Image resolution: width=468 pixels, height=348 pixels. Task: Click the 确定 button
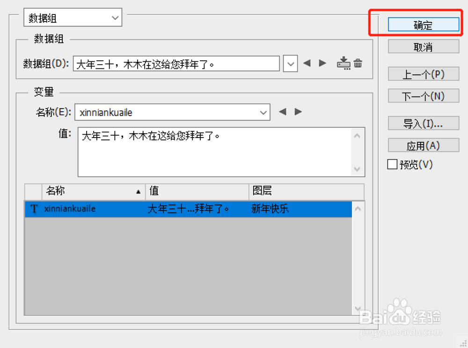pyautogui.click(x=424, y=25)
